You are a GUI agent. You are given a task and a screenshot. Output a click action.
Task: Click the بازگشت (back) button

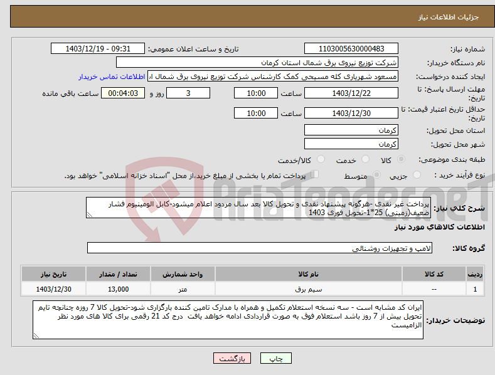tap(232, 358)
